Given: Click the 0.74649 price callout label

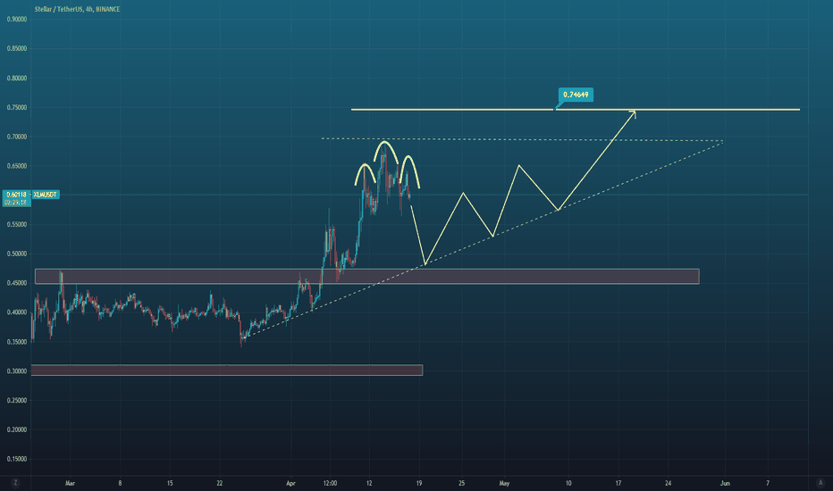Looking at the screenshot, I should pyautogui.click(x=576, y=95).
